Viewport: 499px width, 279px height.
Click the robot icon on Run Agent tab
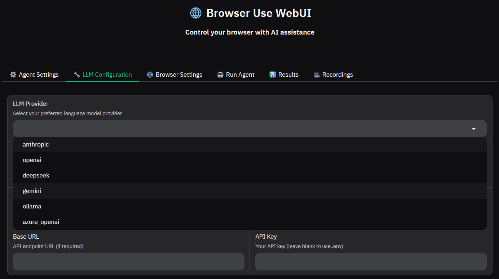pos(220,75)
